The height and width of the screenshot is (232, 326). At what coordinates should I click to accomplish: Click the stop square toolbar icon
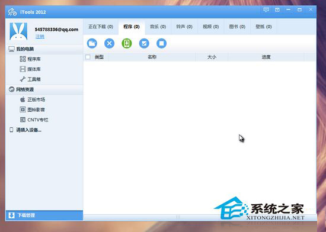161,43
